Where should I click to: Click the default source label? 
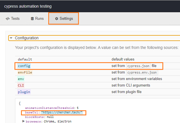point(25,59)
